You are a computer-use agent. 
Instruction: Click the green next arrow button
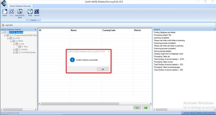(146, 108)
